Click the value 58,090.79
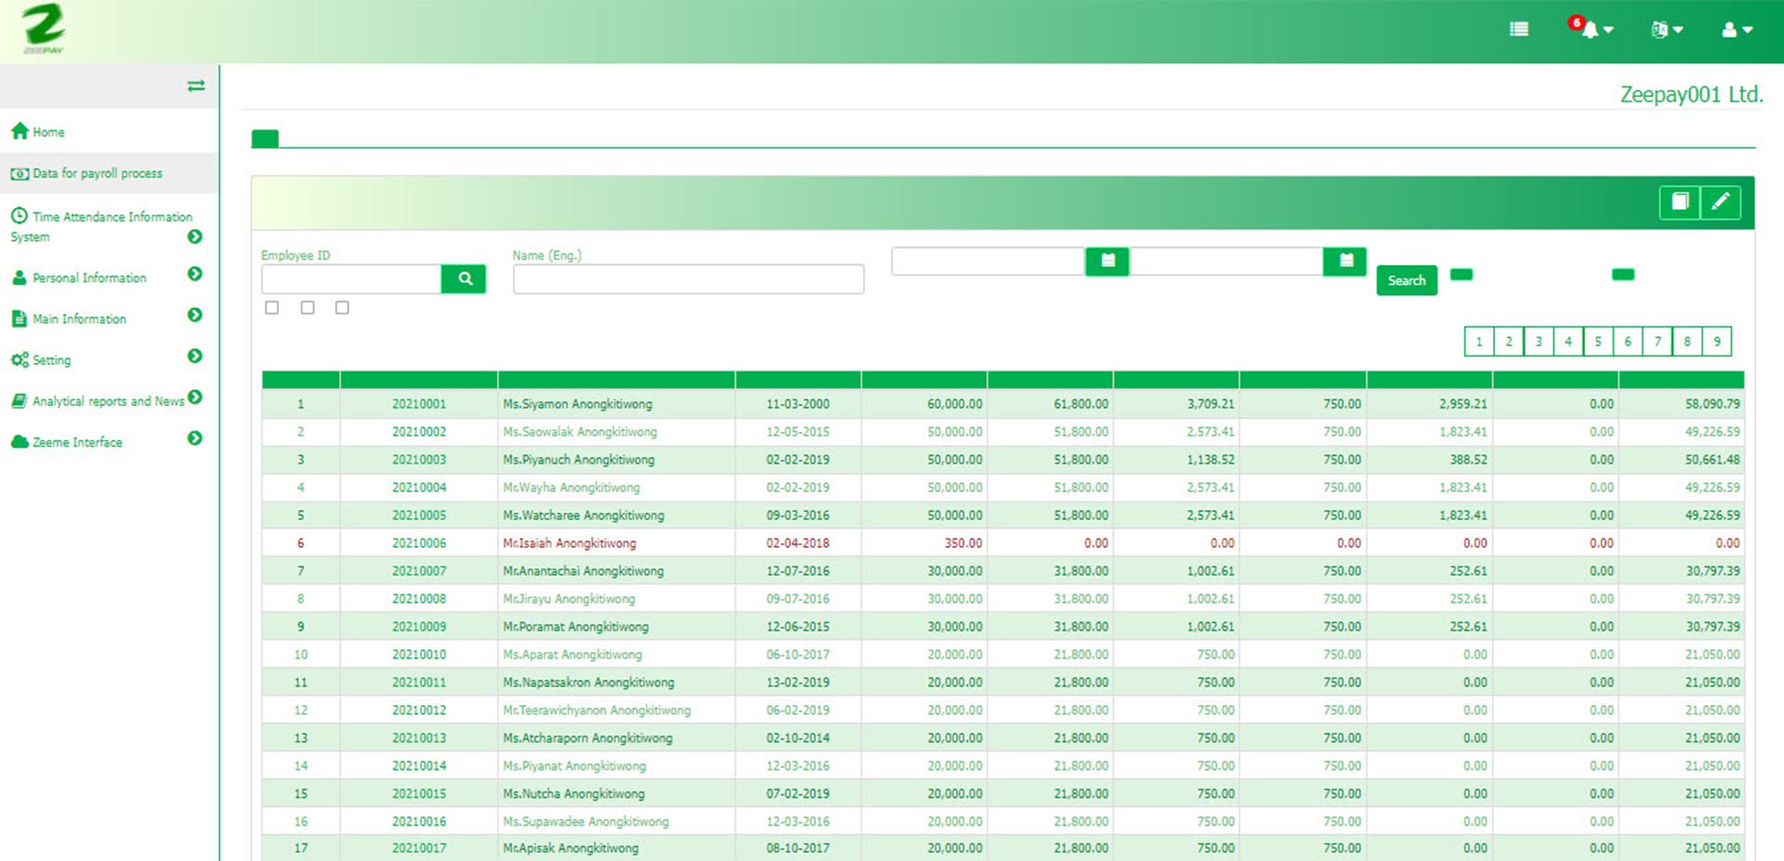The width and height of the screenshot is (1784, 861). 1712,404
